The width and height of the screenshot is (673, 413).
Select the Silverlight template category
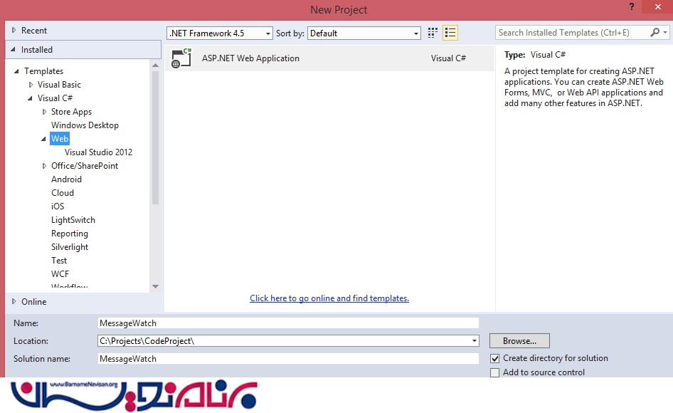pyautogui.click(x=70, y=246)
